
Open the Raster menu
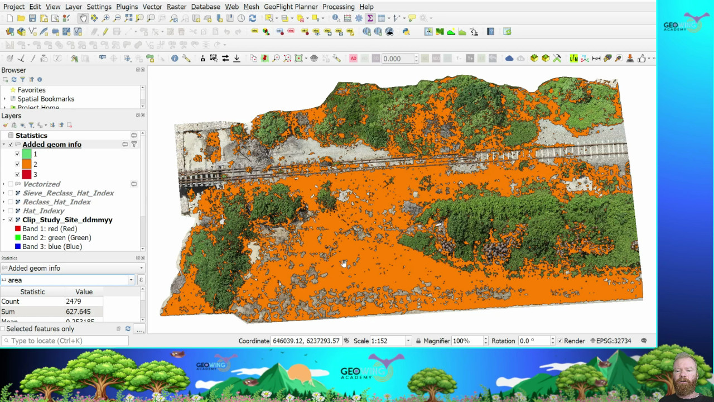coord(176,7)
